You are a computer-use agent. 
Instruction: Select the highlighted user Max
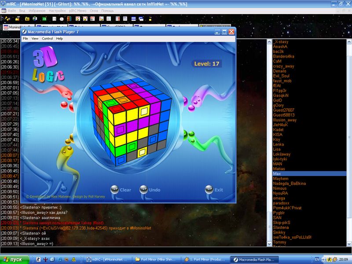(x=309, y=174)
